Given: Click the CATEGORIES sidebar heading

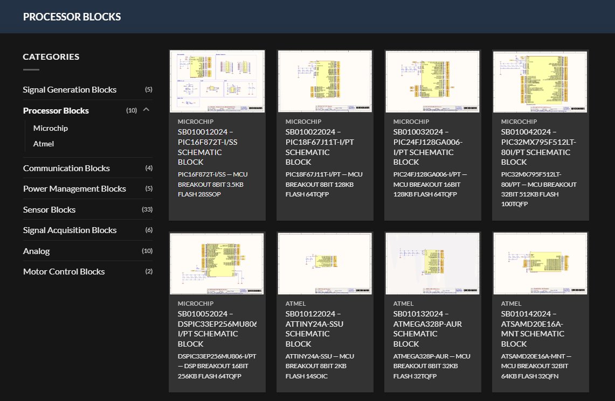Looking at the screenshot, I should tap(51, 57).
